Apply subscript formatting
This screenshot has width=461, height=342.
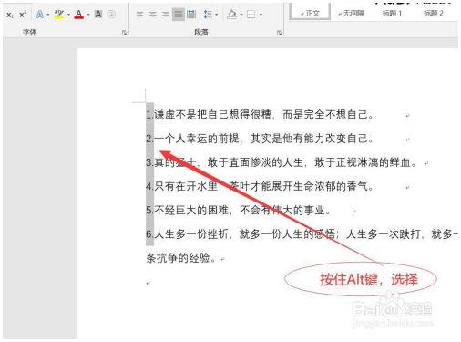(10, 15)
